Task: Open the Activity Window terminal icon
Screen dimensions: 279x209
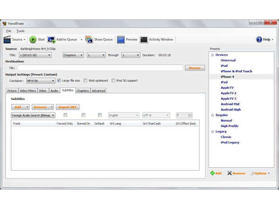Action: (x=144, y=39)
